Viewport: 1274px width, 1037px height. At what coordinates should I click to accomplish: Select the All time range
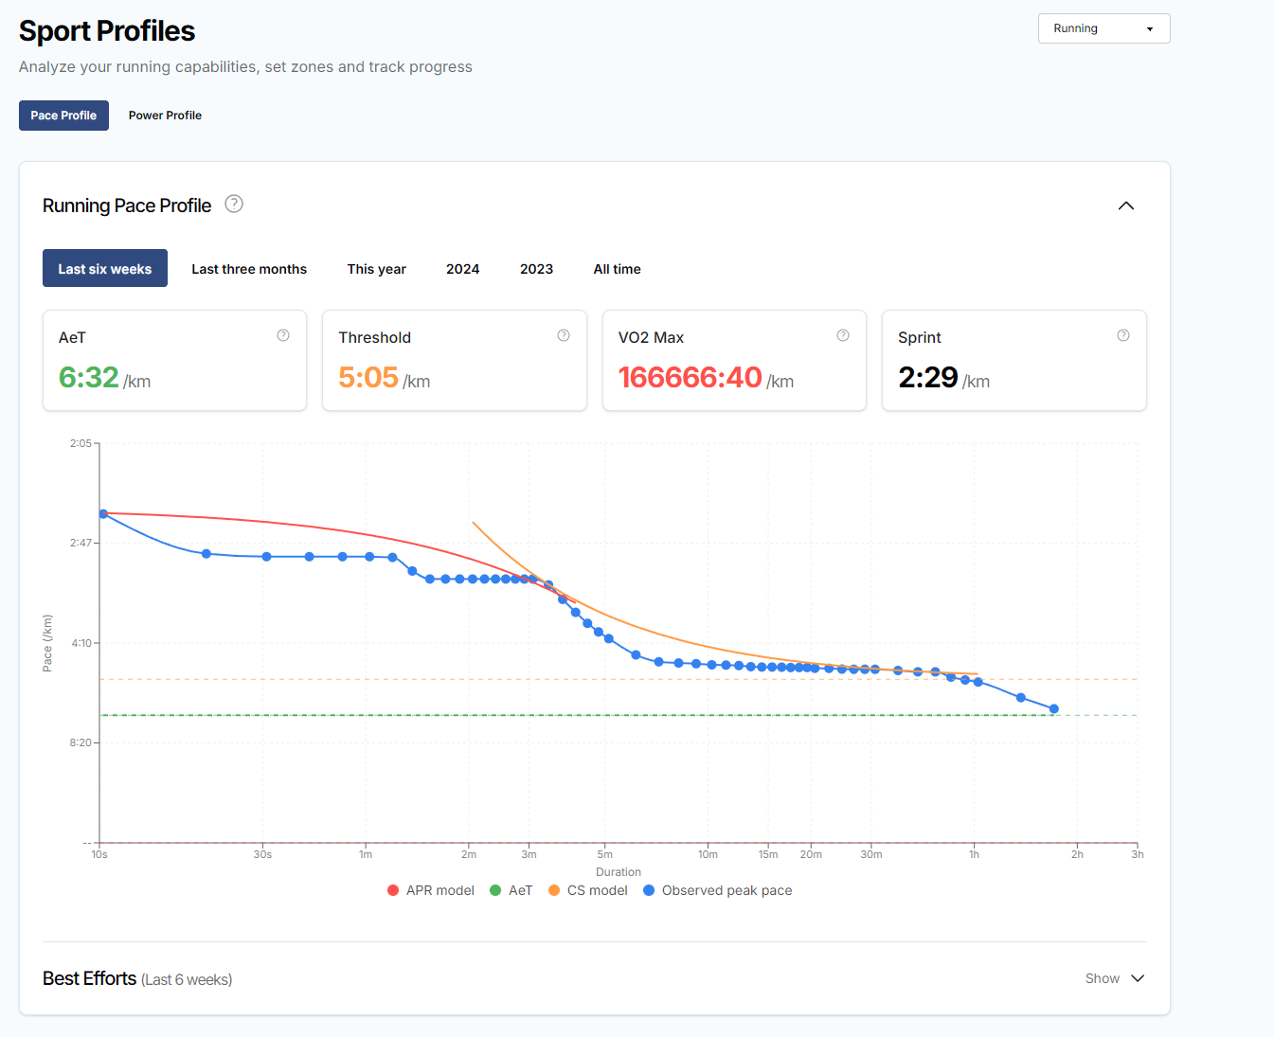[617, 269]
